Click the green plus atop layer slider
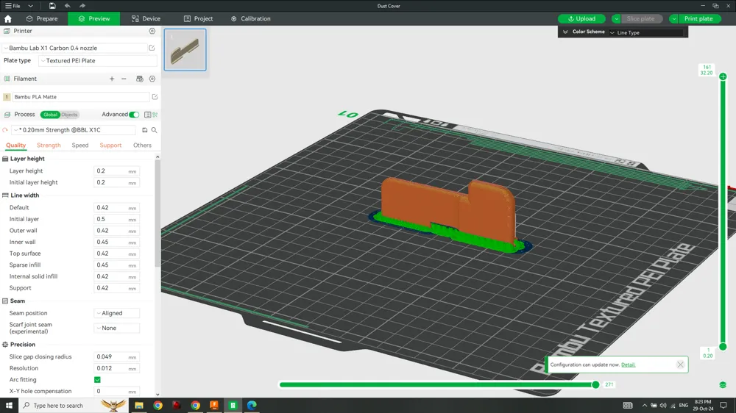 click(723, 76)
